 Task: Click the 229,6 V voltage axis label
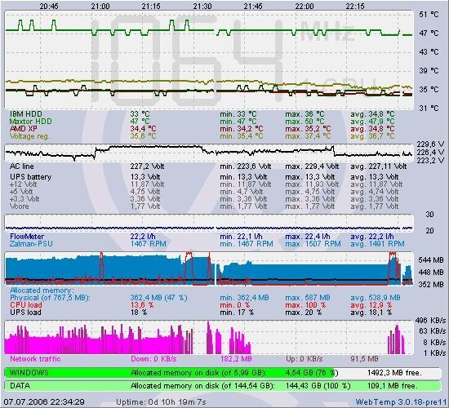coord(430,144)
